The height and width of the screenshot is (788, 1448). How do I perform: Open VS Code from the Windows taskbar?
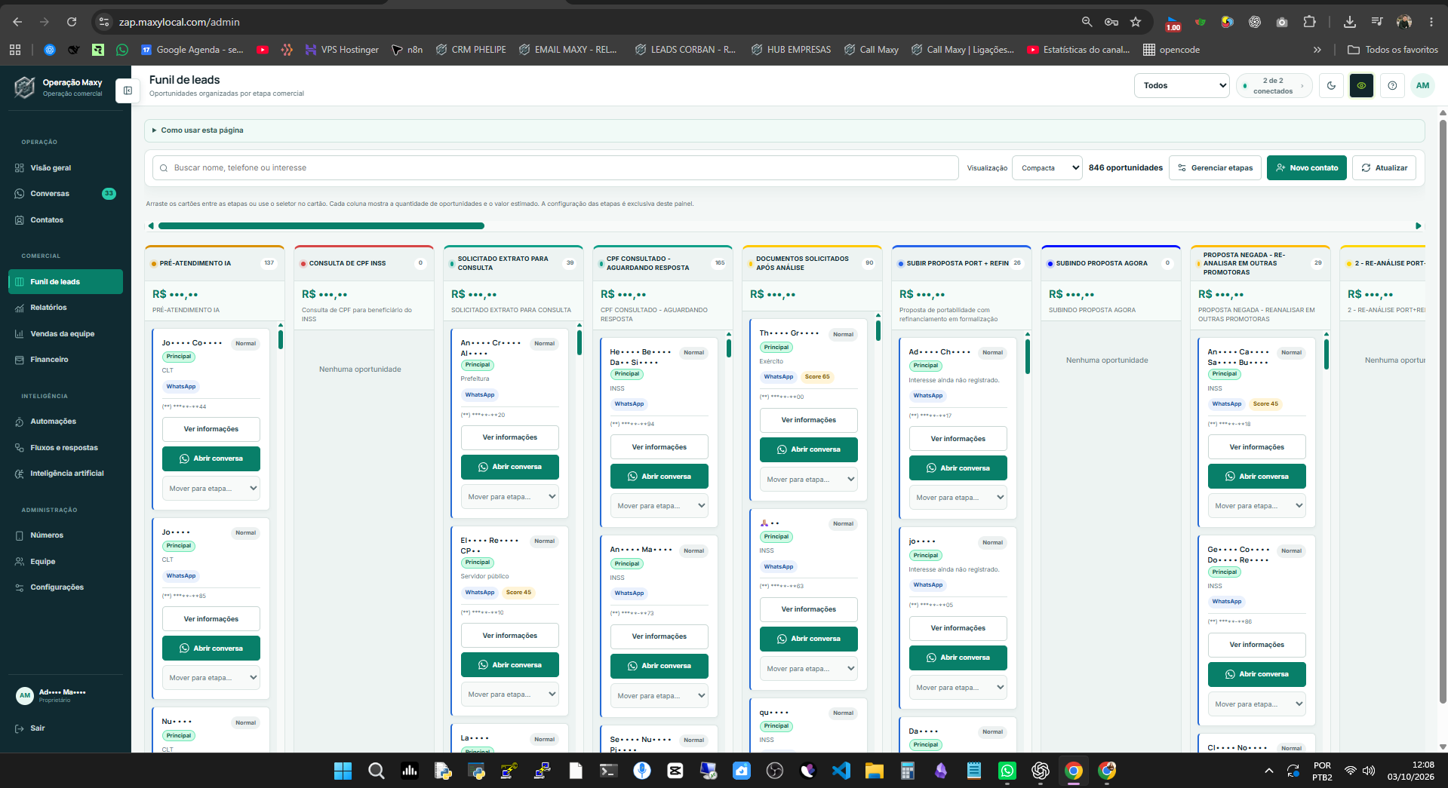(x=841, y=771)
